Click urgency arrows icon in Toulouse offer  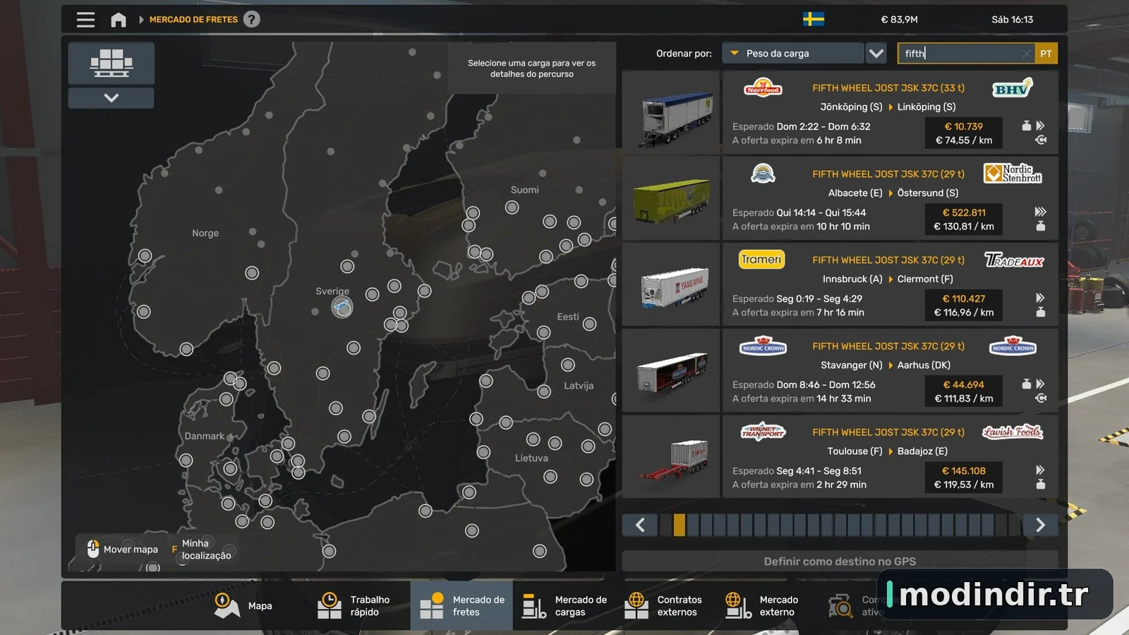coord(1040,470)
